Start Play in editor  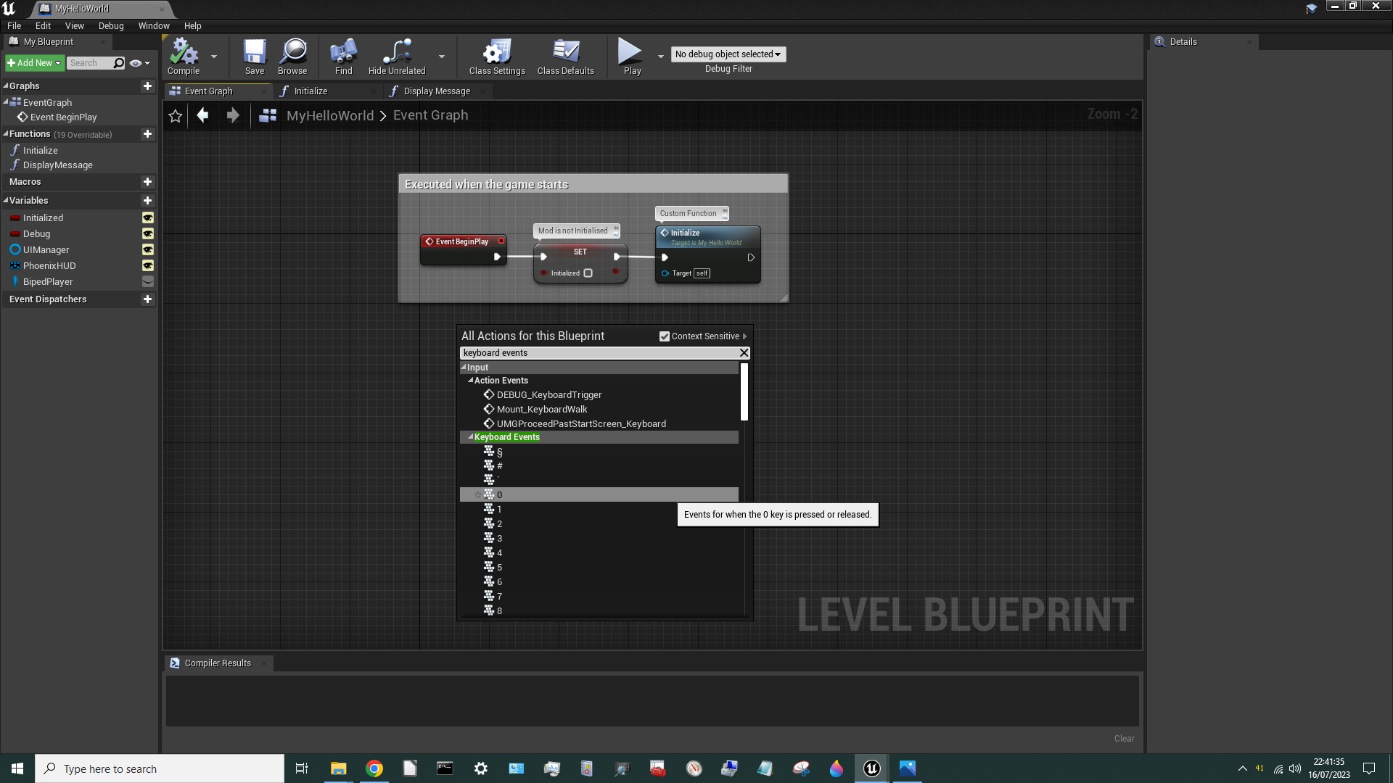tap(632, 57)
